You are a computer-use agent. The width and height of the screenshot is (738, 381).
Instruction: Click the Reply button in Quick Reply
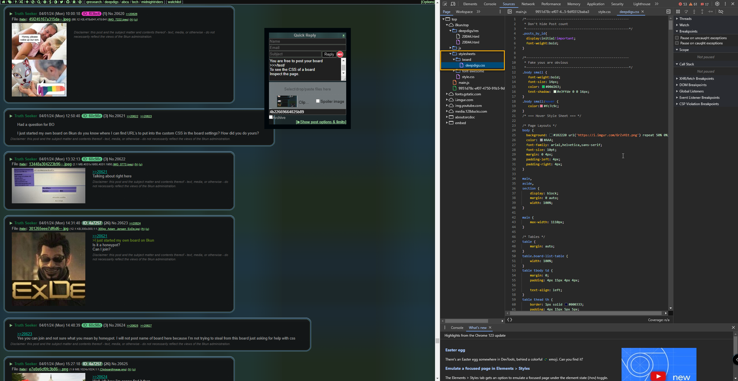click(329, 54)
